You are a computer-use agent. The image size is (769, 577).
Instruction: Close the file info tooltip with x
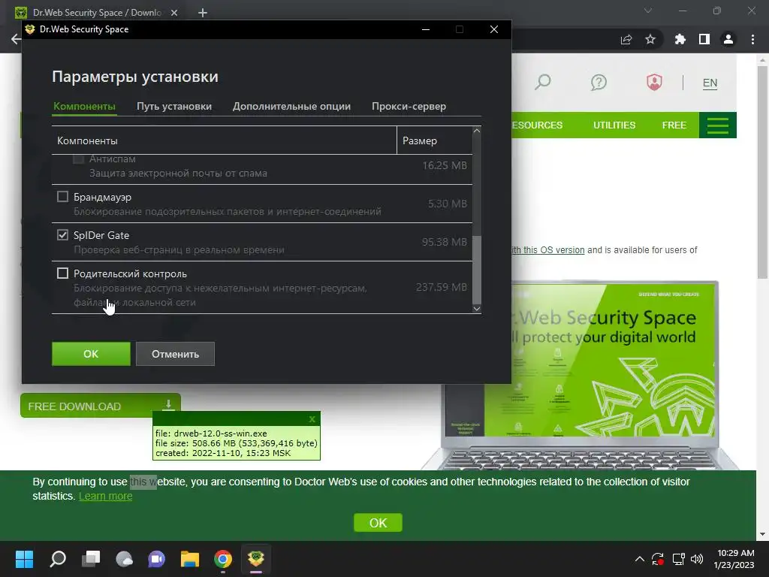click(312, 419)
